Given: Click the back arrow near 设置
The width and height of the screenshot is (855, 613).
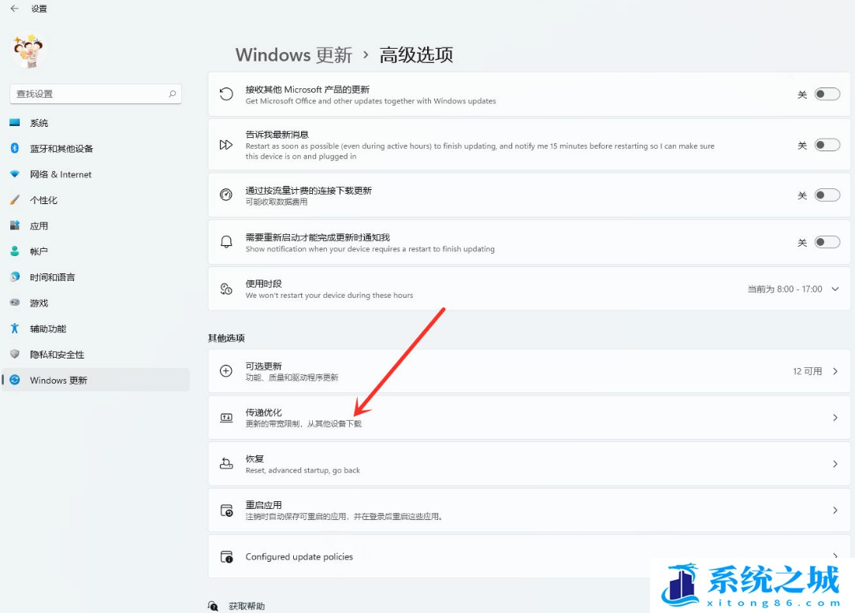Looking at the screenshot, I should [13, 10].
